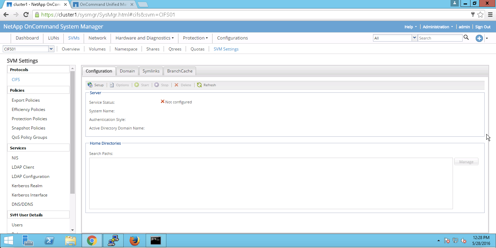This screenshot has width=496, height=248.
Task: Click the Sign Out link
Action: 483,27
